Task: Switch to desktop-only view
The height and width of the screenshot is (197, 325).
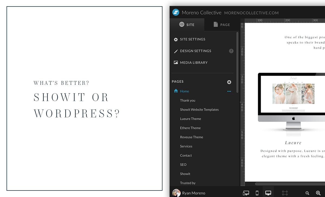Action: click(x=268, y=193)
